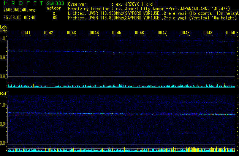Screen dimensions: 239x156
Task: Click the meteor count value 65
Action: click(x=55, y=18)
